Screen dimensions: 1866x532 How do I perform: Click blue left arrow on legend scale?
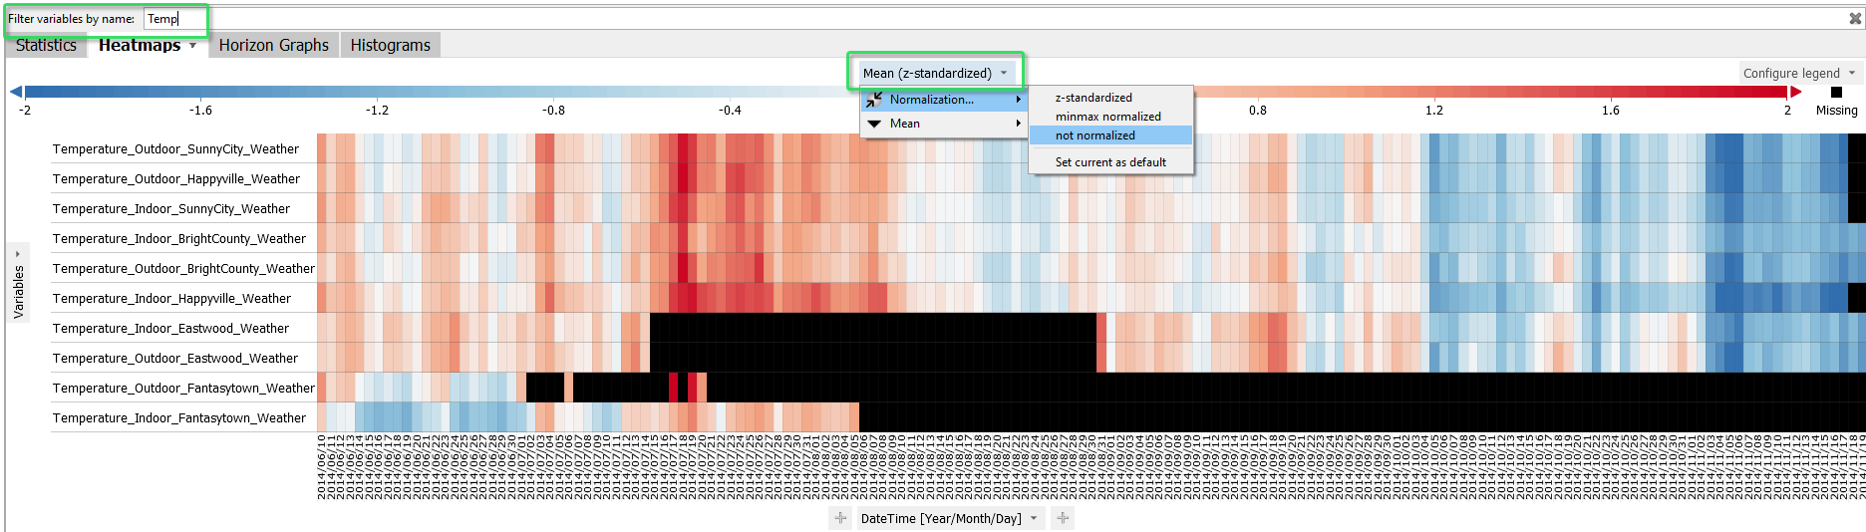coord(16,92)
